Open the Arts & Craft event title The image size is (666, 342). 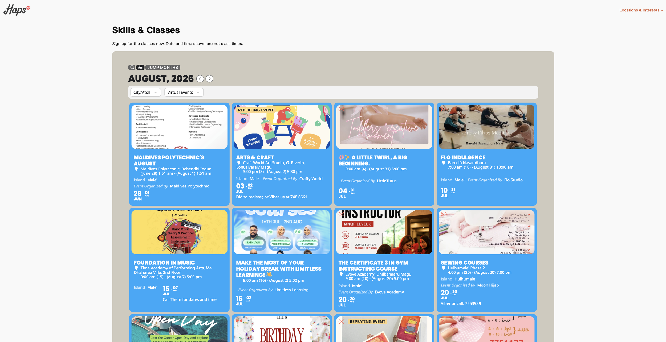(255, 157)
